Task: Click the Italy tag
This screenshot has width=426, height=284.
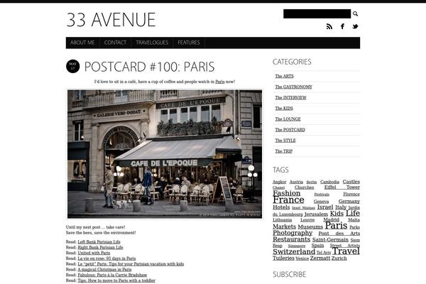Action: pyautogui.click(x=341, y=207)
